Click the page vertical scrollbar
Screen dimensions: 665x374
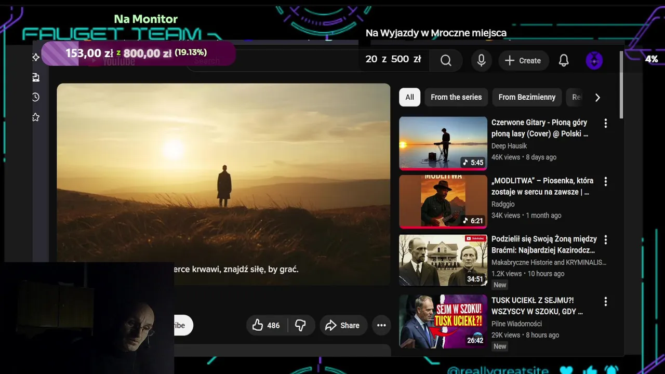click(621, 84)
